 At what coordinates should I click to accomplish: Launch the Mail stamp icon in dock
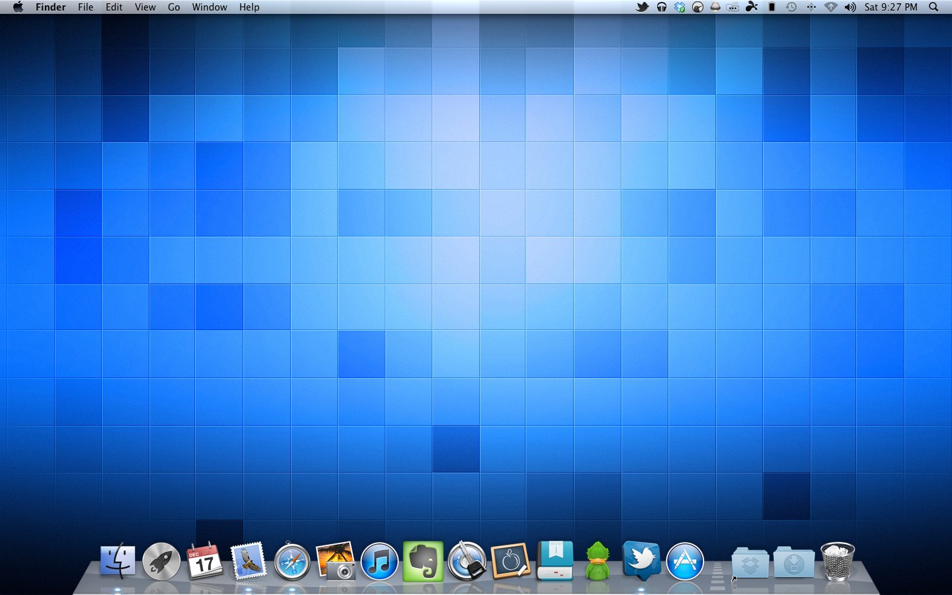coord(248,561)
